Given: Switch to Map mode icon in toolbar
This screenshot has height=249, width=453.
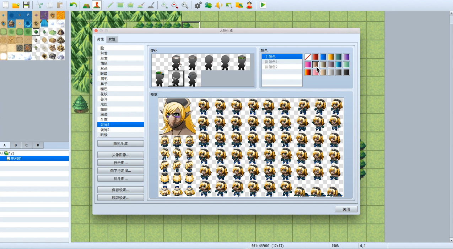Looking at the screenshot, I should tap(86, 5).
